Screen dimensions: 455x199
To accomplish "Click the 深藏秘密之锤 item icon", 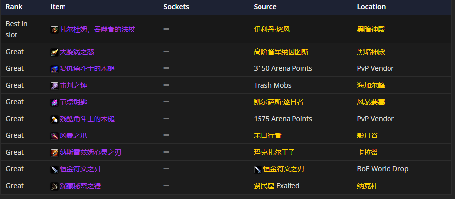I will 54,186.
